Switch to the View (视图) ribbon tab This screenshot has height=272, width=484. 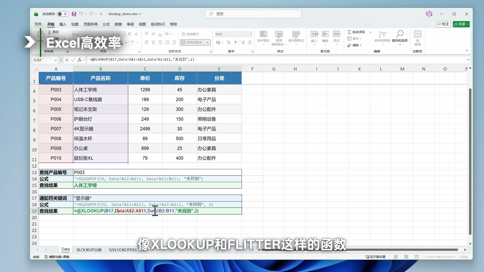click(x=142, y=24)
